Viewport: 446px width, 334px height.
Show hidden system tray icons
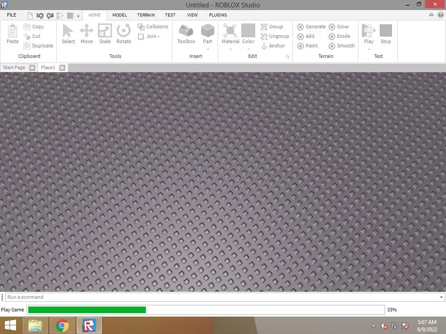click(x=373, y=326)
